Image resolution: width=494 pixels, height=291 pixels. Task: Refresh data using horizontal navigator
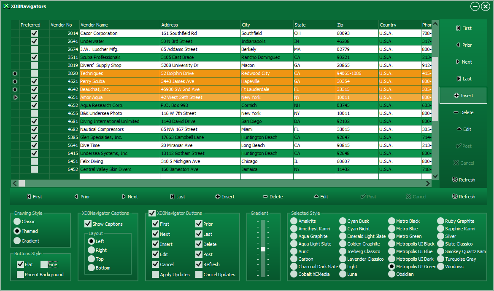463,197
